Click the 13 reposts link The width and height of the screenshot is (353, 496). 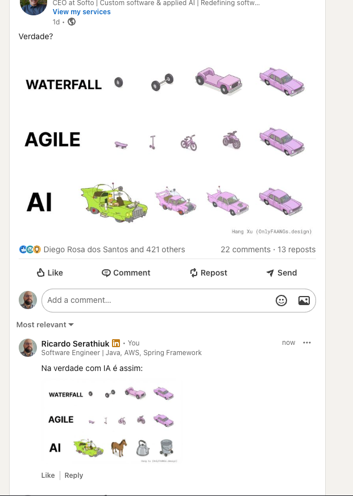click(297, 249)
